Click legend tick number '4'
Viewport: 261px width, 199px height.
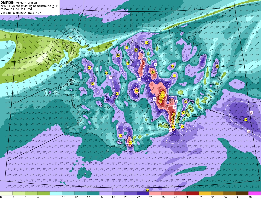coord(26,197)
